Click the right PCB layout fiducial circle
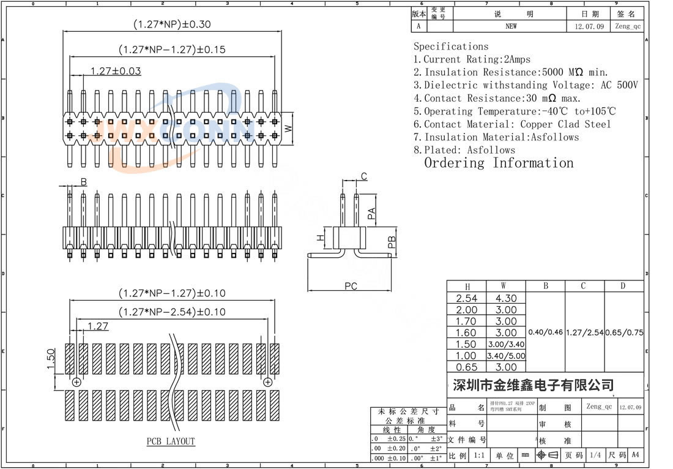This screenshot has height=469, width=673. pos(267,382)
